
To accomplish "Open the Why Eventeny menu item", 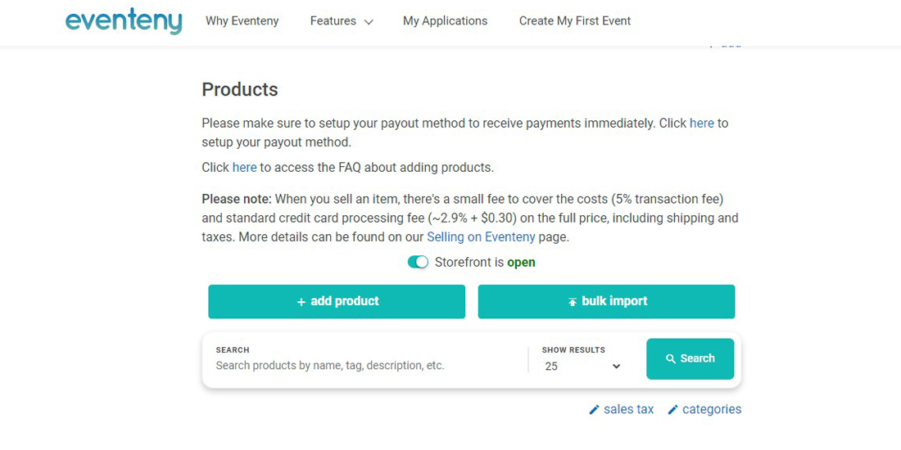I will coord(242,21).
